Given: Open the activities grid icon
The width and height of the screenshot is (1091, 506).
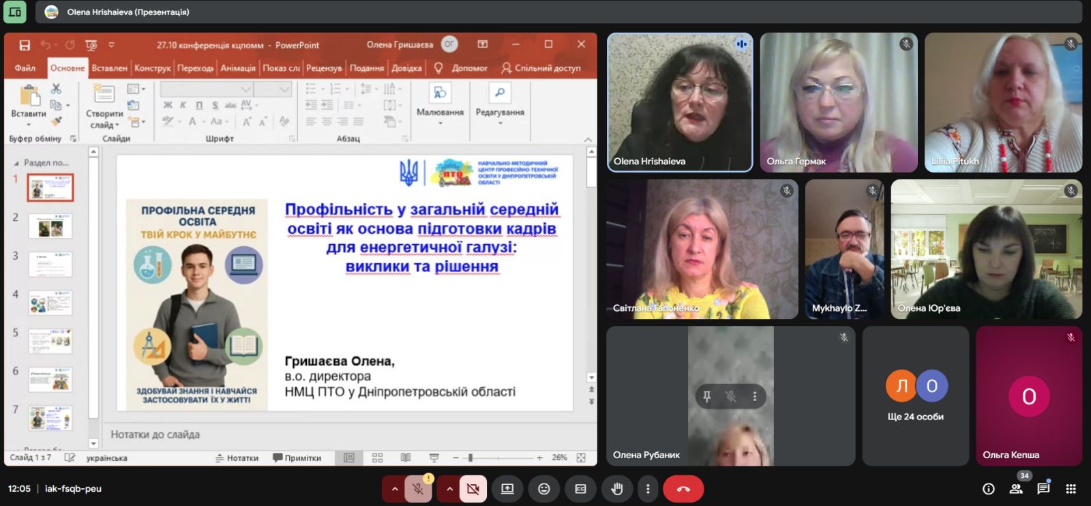Looking at the screenshot, I should (x=1071, y=489).
